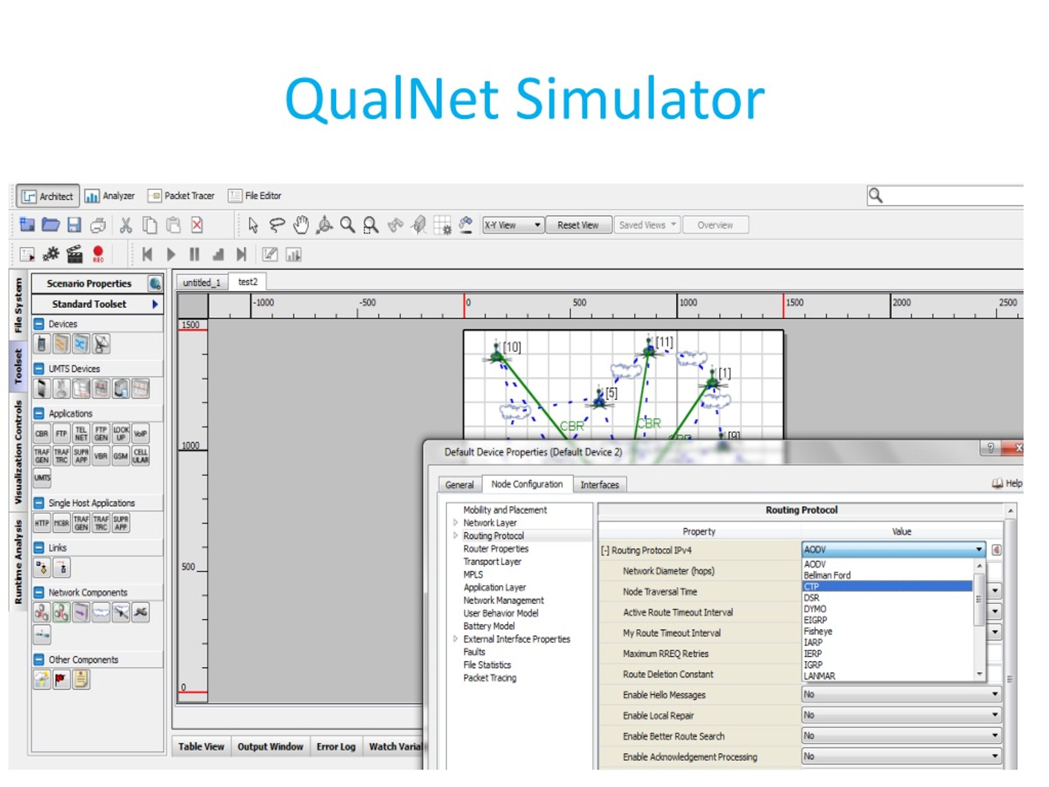Open the Interfaces tab in Device Properties

(x=599, y=485)
